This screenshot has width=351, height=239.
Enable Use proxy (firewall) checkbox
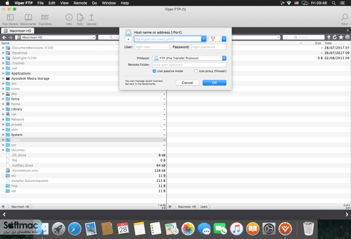point(196,71)
